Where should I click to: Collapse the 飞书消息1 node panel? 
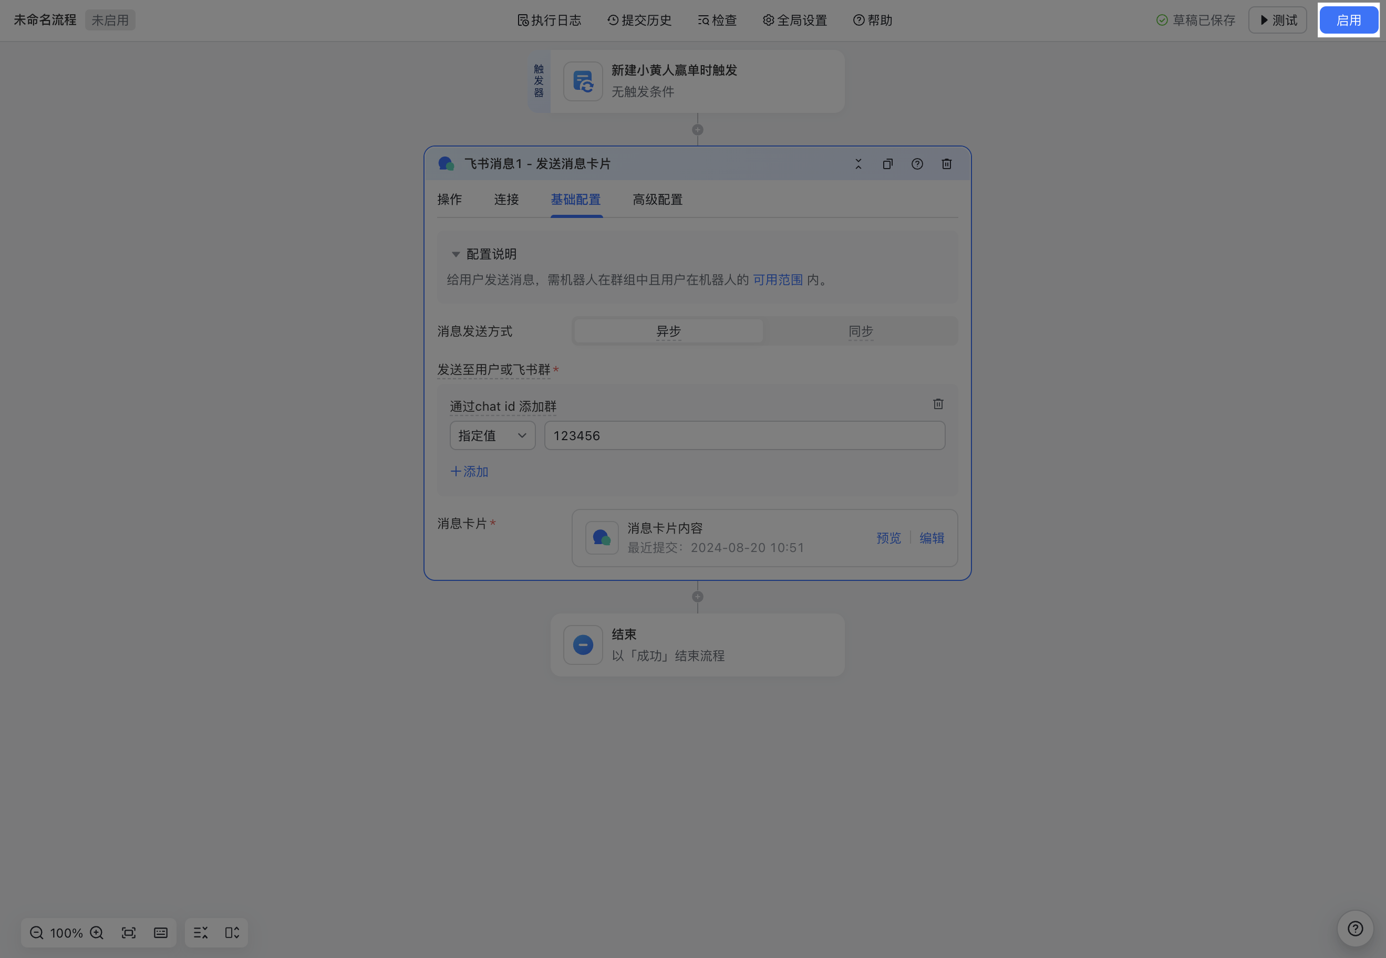click(x=858, y=164)
